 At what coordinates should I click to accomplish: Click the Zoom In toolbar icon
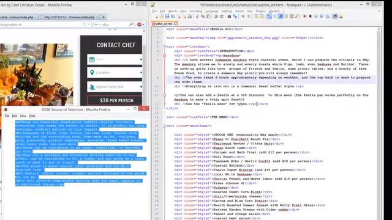[x=243, y=16]
